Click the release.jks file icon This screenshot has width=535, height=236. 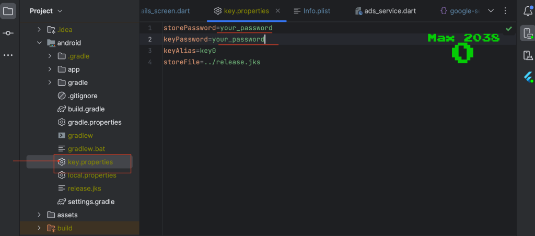62,188
